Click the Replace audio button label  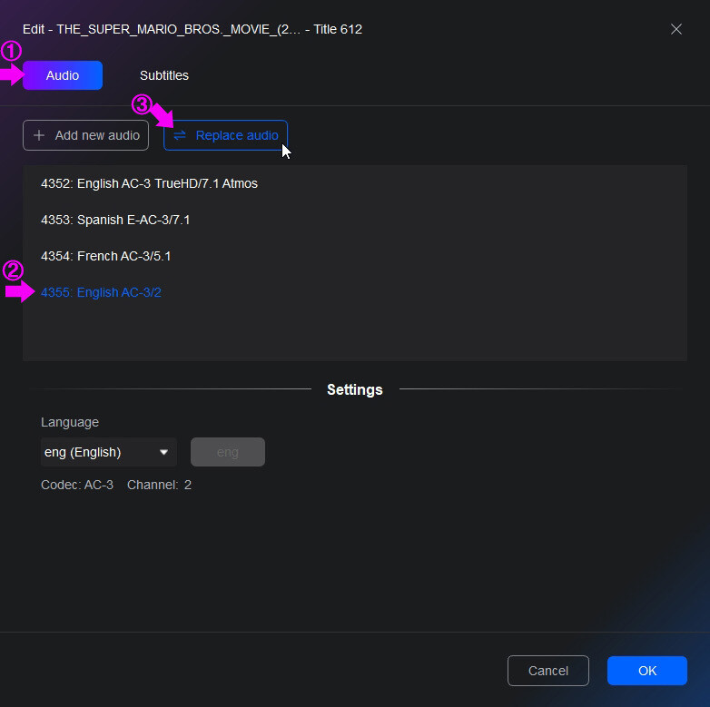(237, 135)
